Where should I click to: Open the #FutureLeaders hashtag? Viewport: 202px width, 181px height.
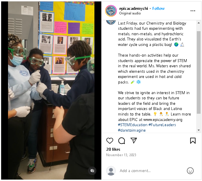click(x=162, y=125)
